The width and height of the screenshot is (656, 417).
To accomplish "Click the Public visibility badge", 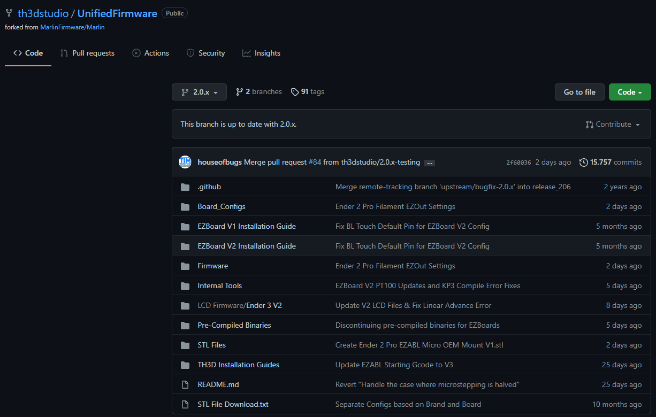I will point(175,13).
